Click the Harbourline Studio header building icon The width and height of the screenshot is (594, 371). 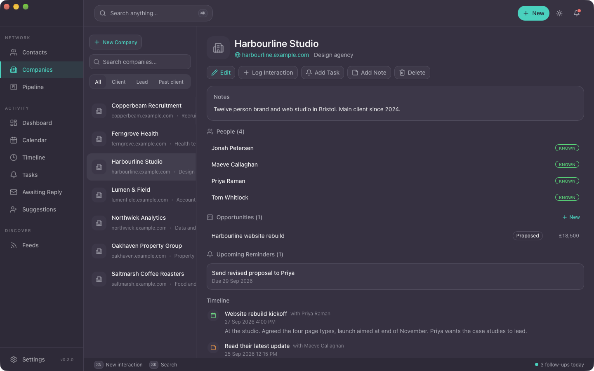[218, 48]
